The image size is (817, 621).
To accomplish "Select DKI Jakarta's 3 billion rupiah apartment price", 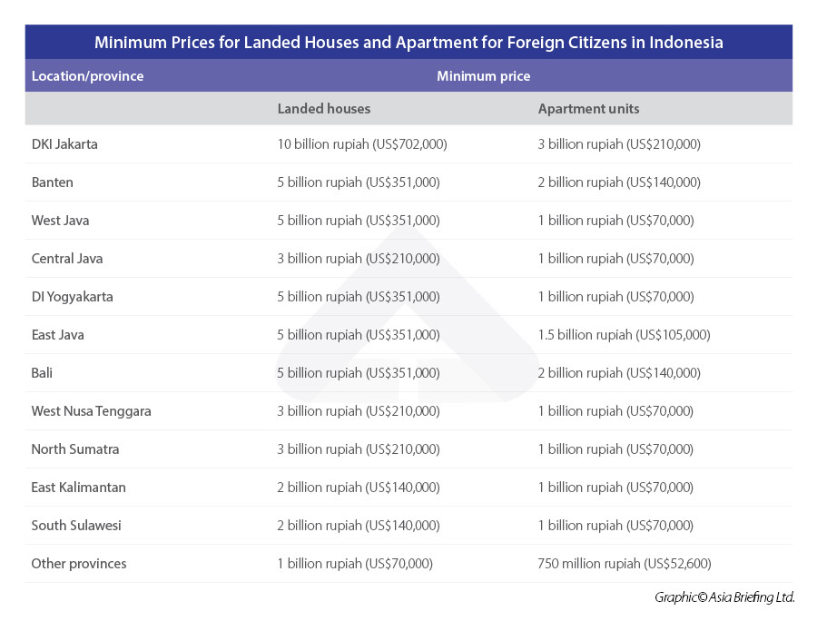I will pos(619,144).
